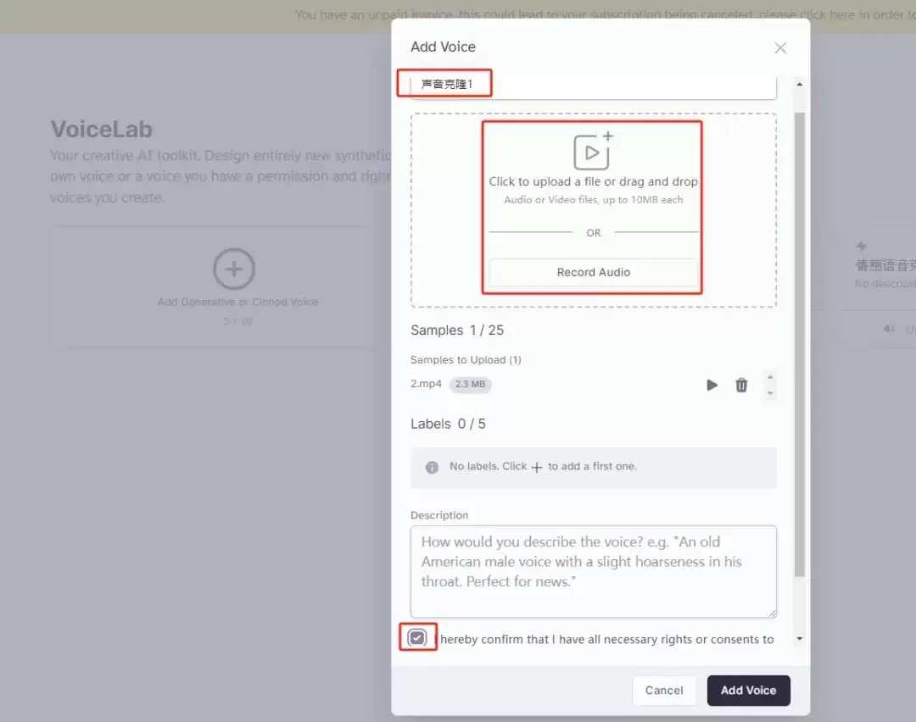
Task: Click the Record Audio button
Action: 593,272
